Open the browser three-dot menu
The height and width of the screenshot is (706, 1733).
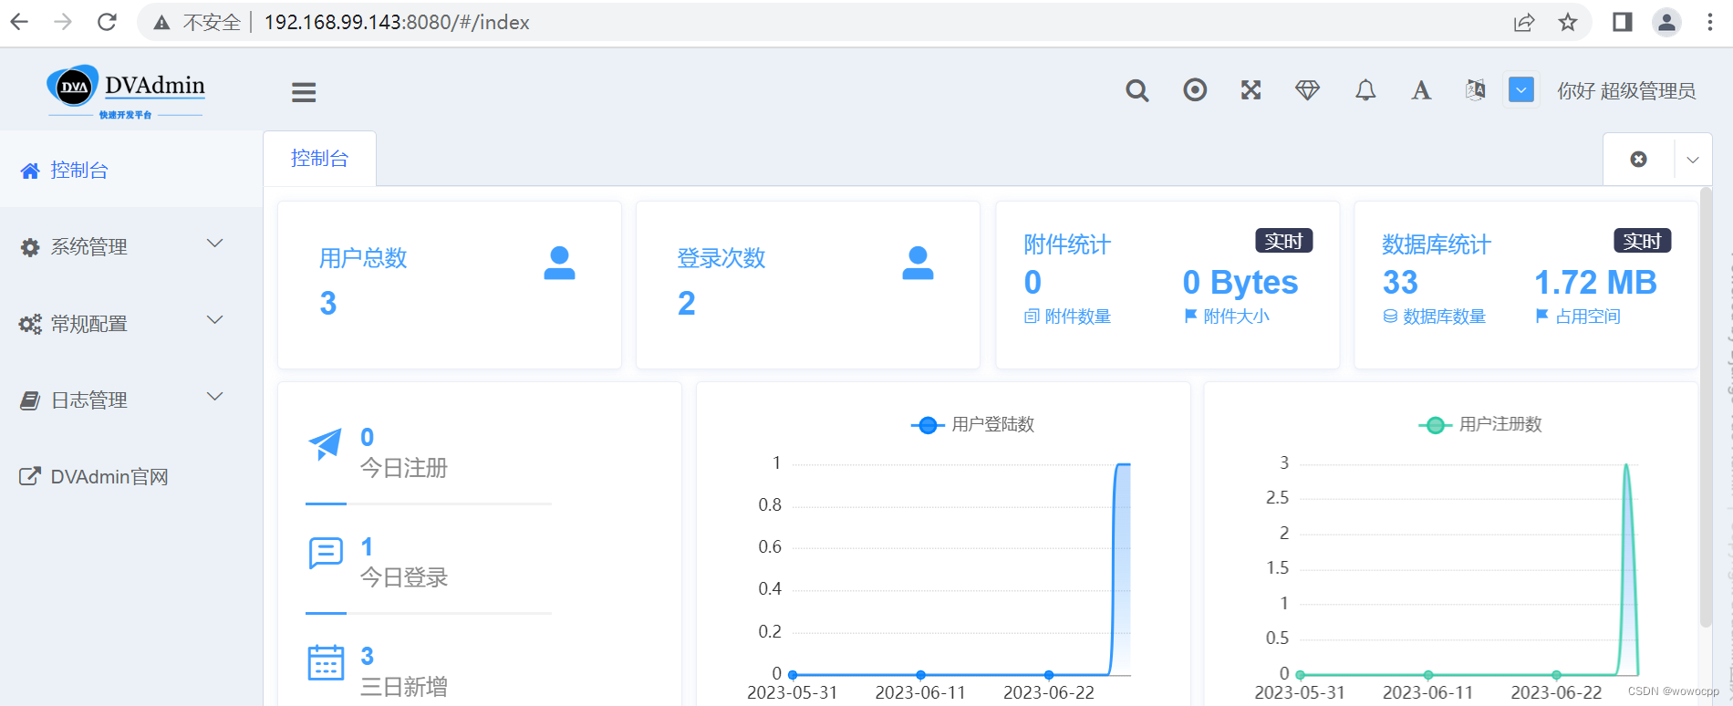[x=1710, y=22]
